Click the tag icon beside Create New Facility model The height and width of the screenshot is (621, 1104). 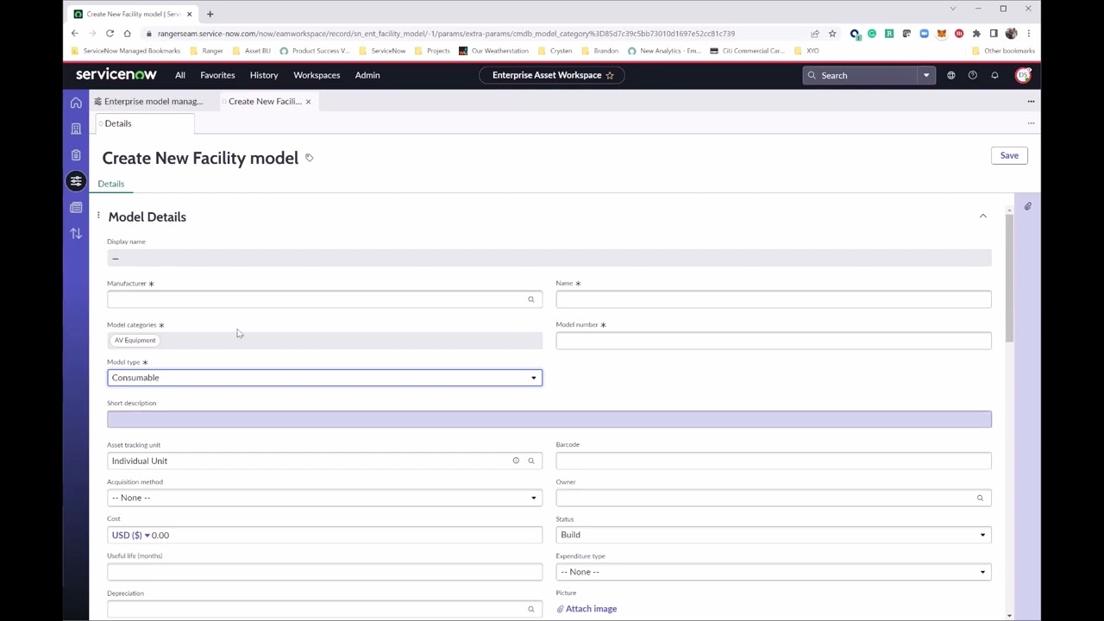click(309, 158)
